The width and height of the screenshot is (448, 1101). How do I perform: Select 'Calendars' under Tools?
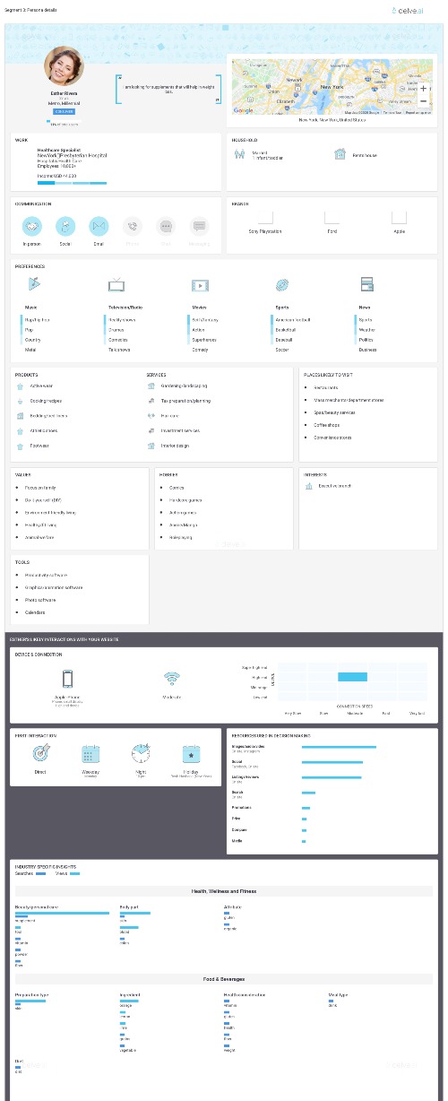point(36,612)
